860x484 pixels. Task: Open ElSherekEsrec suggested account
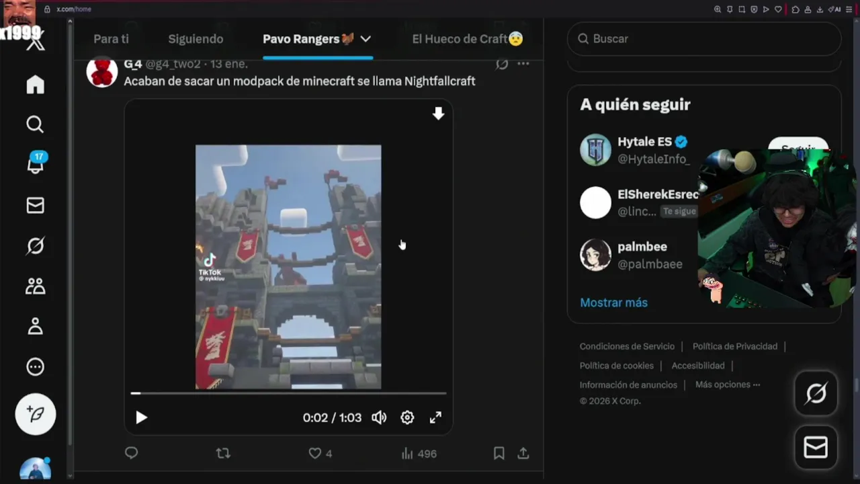pyautogui.click(x=658, y=194)
